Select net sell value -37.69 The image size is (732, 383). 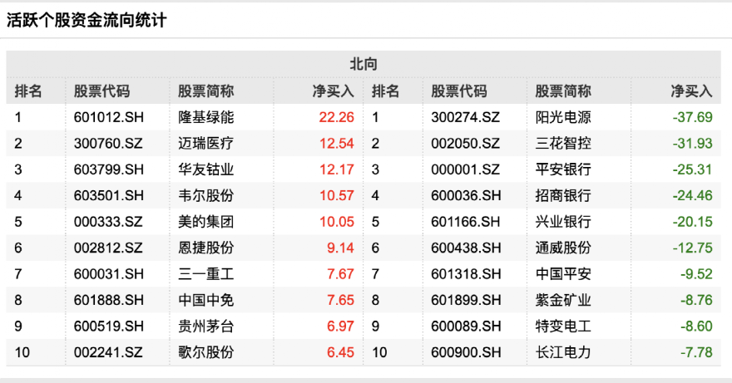[x=693, y=117]
